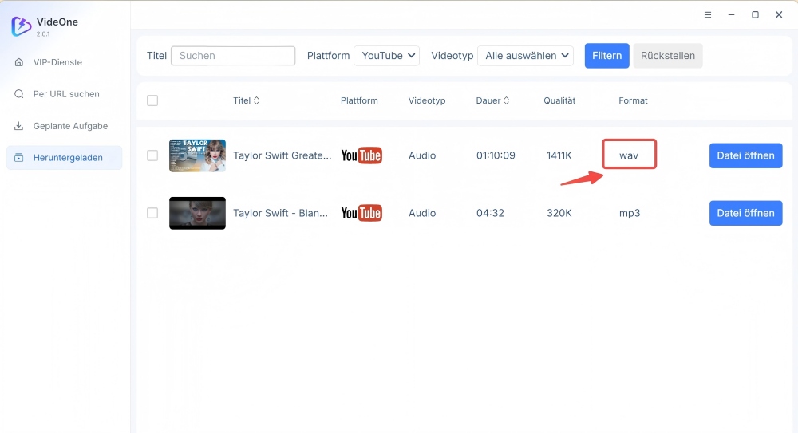
Task: Close the VideOne window
Action: (779, 15)
